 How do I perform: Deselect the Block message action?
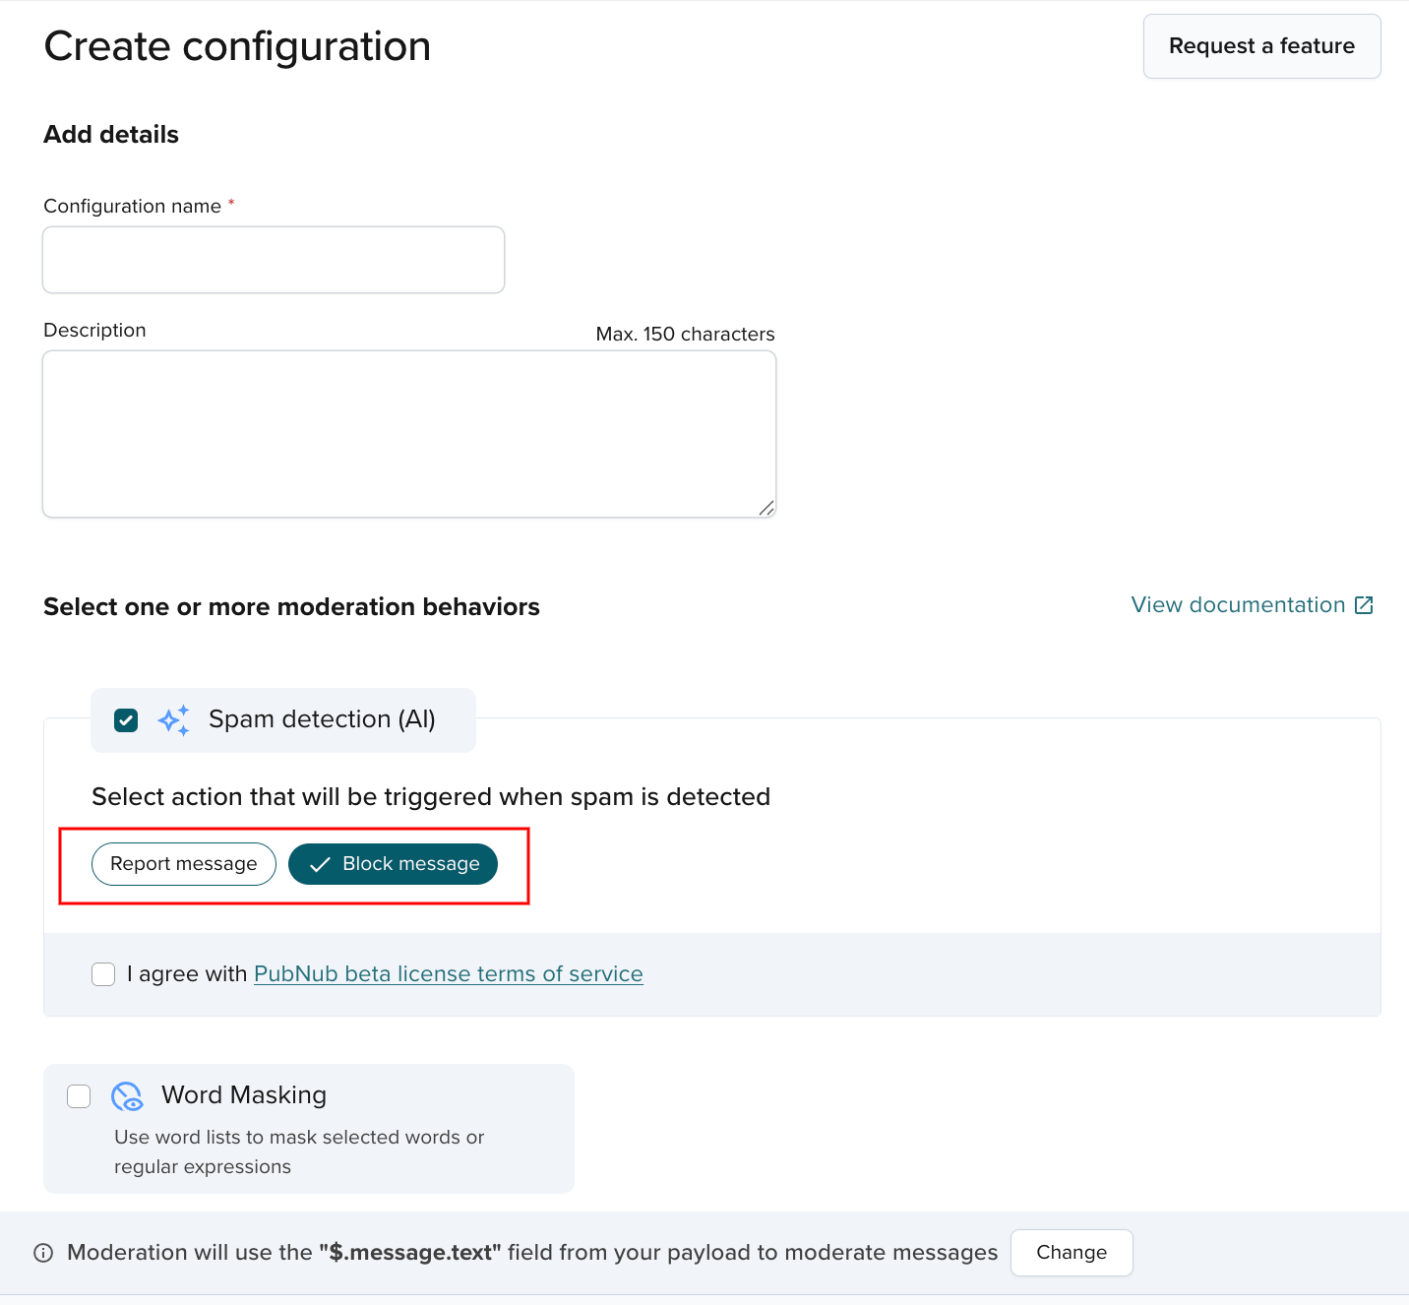(392, 863)
